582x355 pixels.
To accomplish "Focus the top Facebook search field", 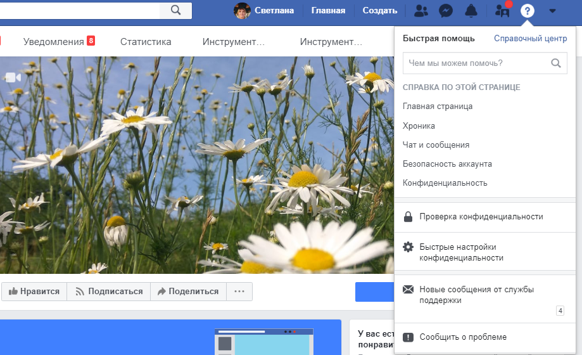I will tap(80, 10).
